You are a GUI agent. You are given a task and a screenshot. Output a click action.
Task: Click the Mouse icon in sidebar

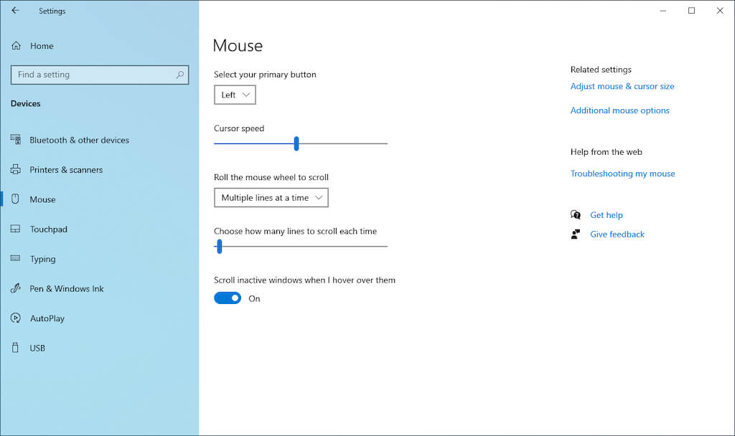[16, 199]
